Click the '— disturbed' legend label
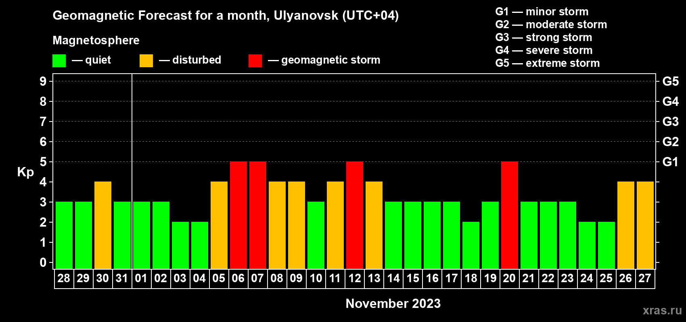The image size is (686, 322). click(x=190, y=60)
